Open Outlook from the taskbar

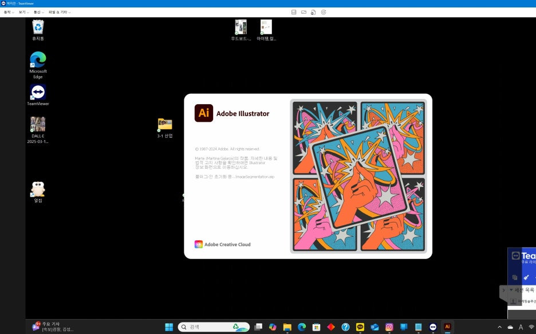[375, 327]
